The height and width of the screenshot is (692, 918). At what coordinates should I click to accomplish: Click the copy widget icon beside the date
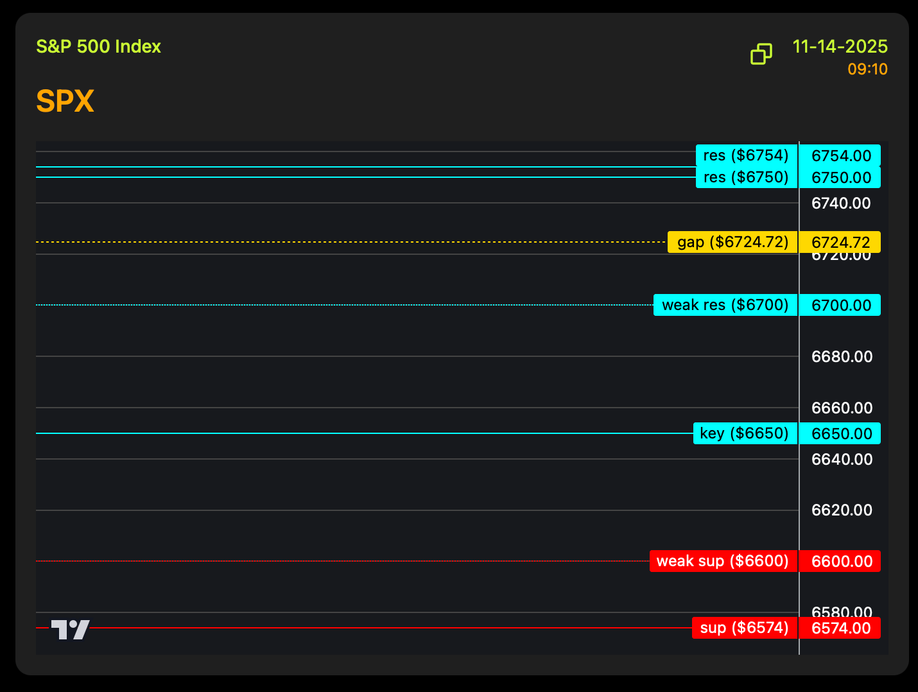click(x=761, y=54)
